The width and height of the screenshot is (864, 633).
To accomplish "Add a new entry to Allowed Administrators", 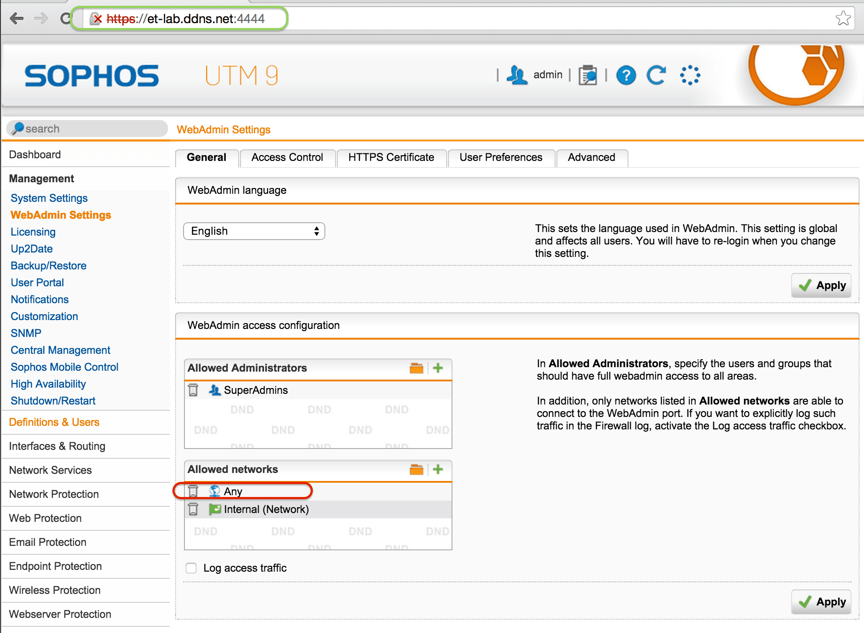I will click(x=438, y=368).
